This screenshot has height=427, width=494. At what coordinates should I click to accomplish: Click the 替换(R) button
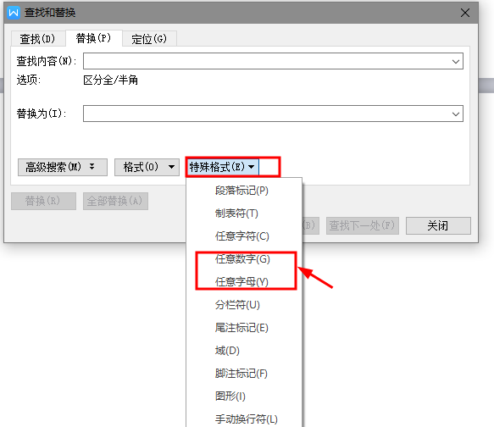[x=43, y=201]
